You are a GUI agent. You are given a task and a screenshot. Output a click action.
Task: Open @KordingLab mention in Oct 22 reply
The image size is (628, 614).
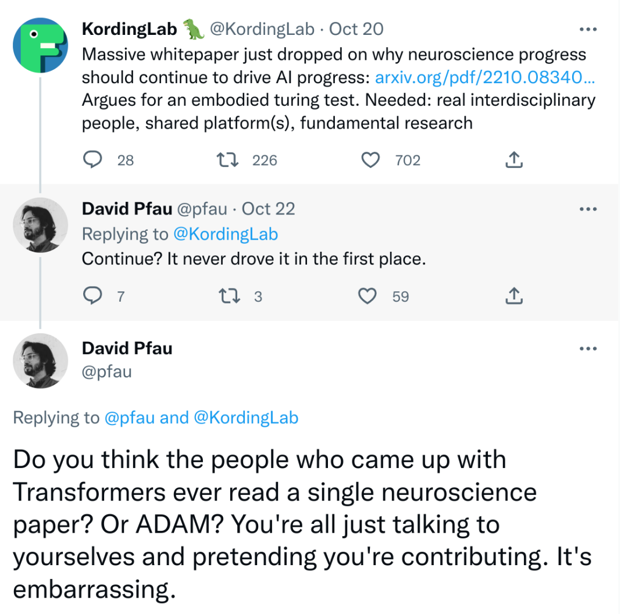[225, 234]
